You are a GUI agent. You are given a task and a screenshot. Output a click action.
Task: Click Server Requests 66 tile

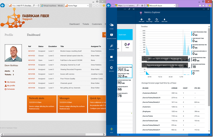123,88
